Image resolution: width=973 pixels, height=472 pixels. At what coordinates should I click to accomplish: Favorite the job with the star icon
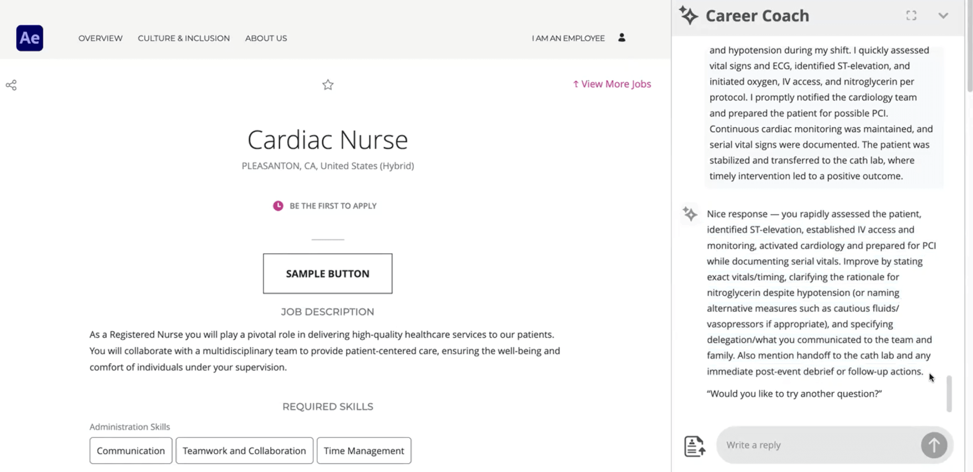[x=328, y=85]
